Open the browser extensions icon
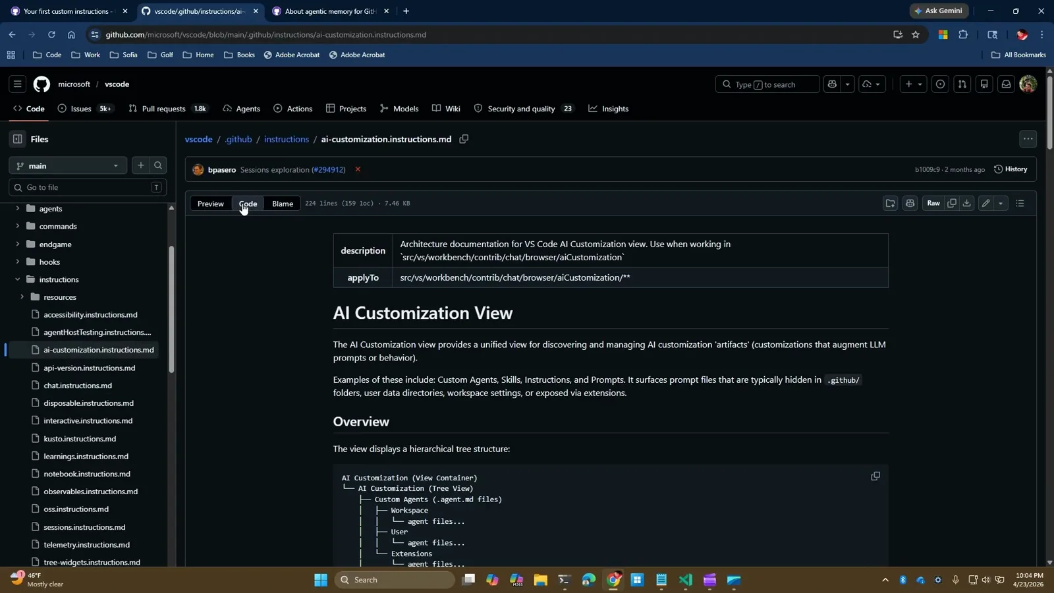Viewport: 1054px width, 593px height. tap(963, 34)
